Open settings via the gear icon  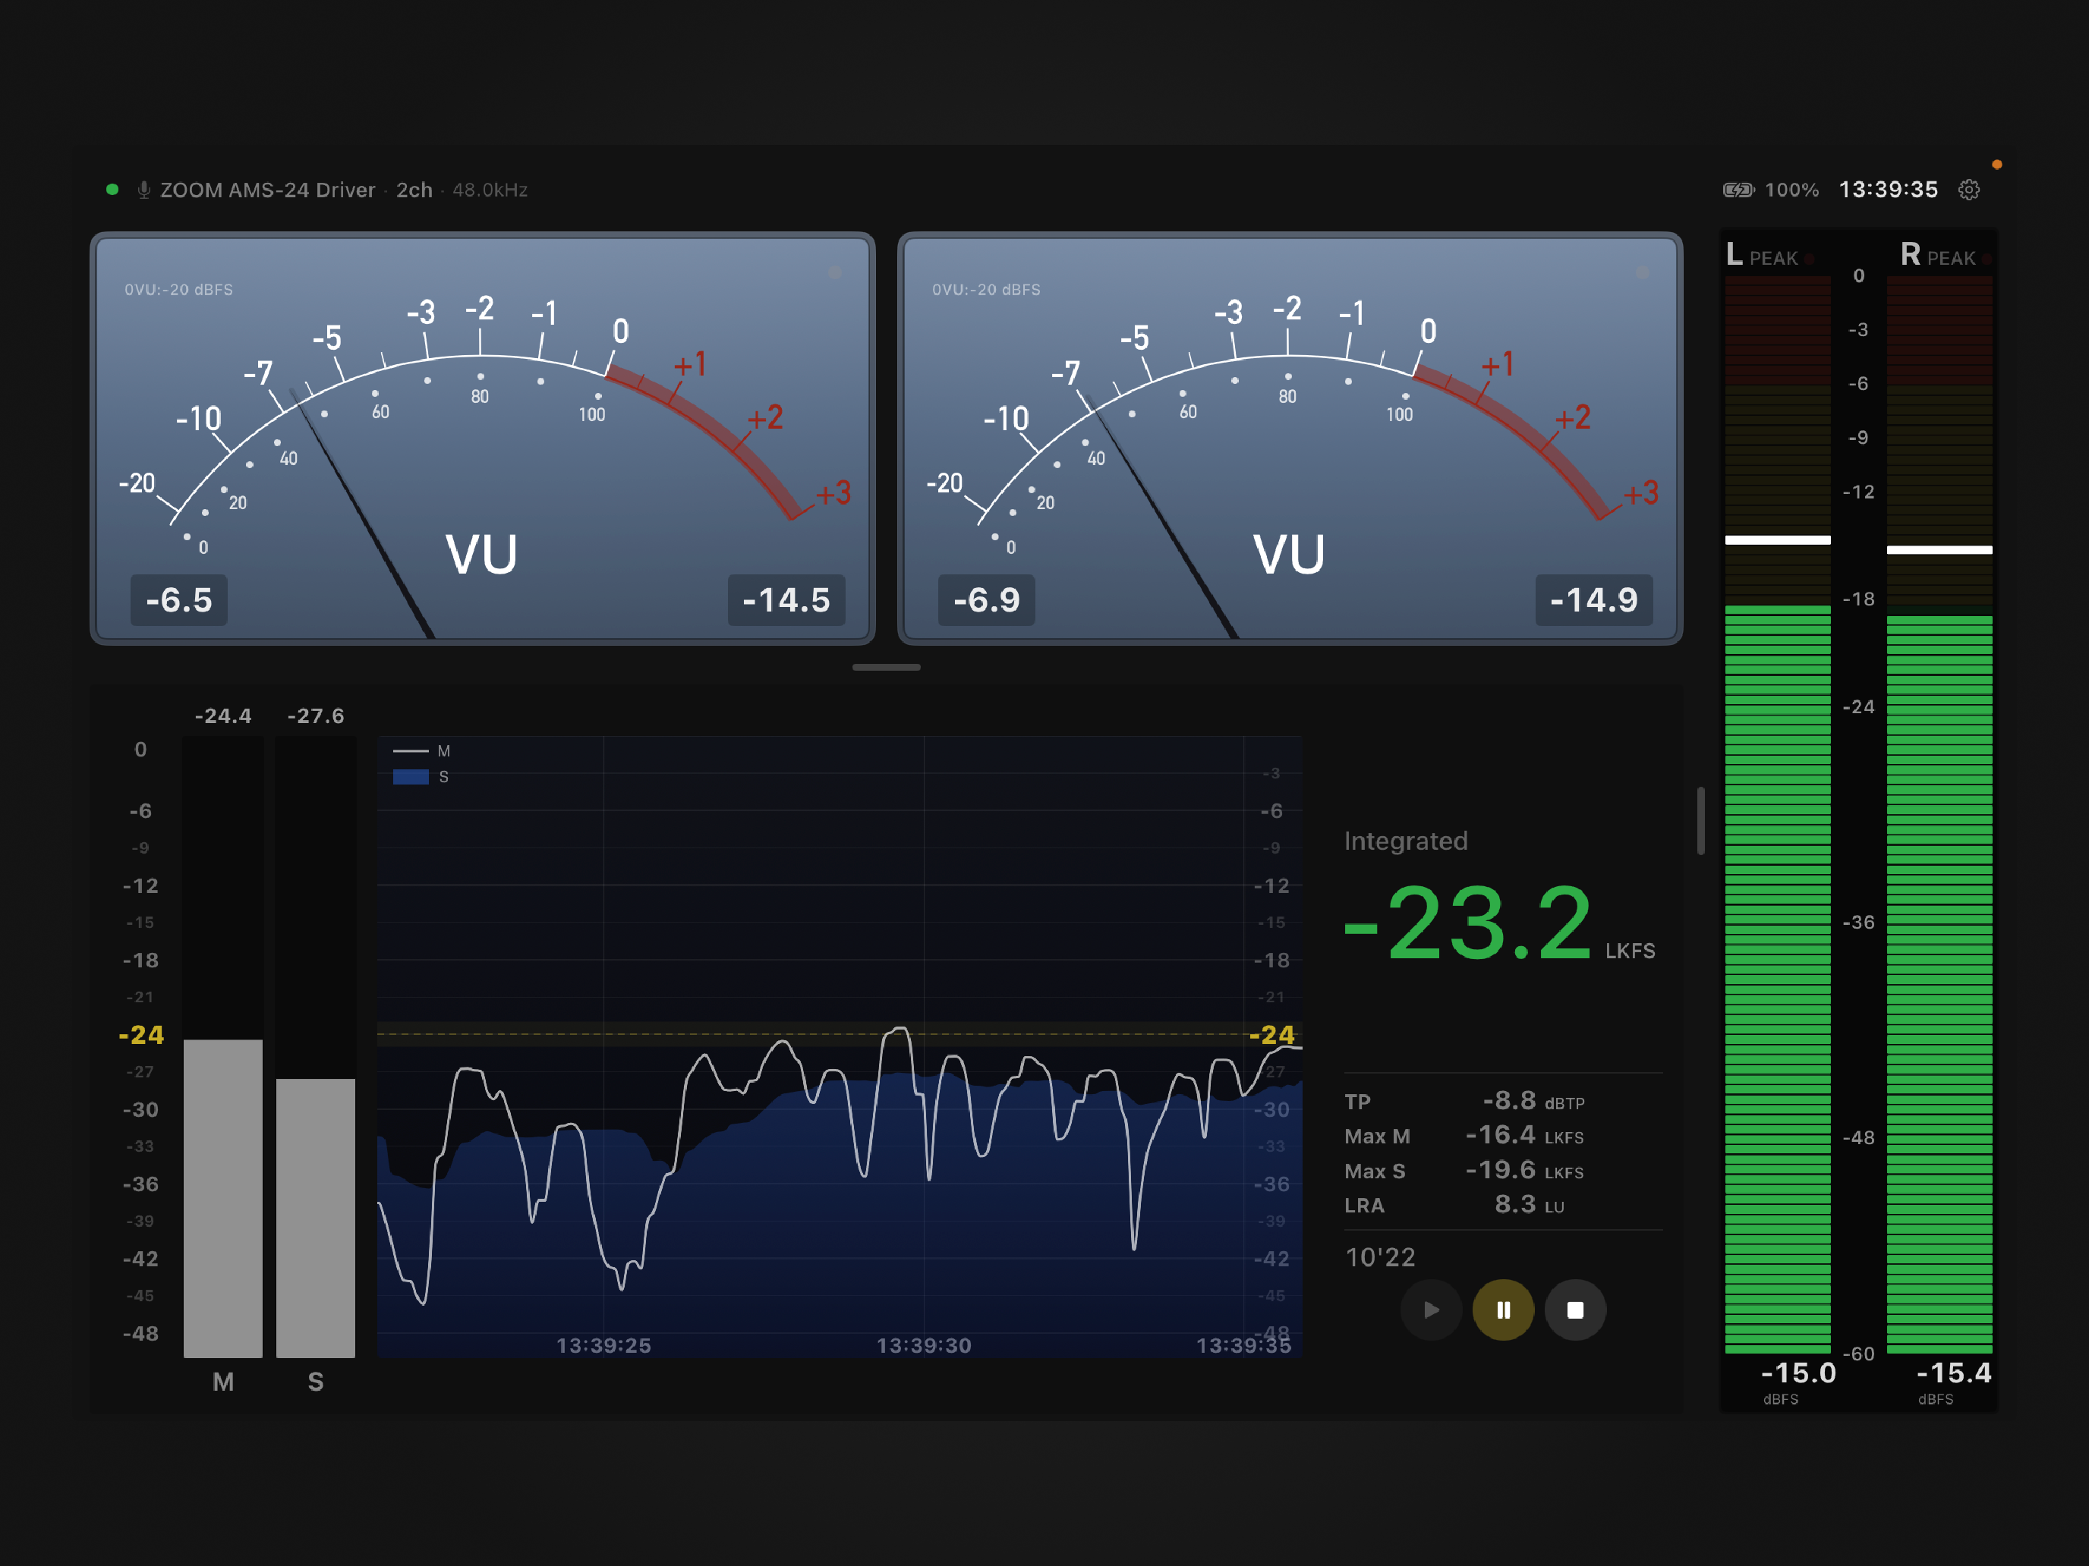tap(1969, 190)
